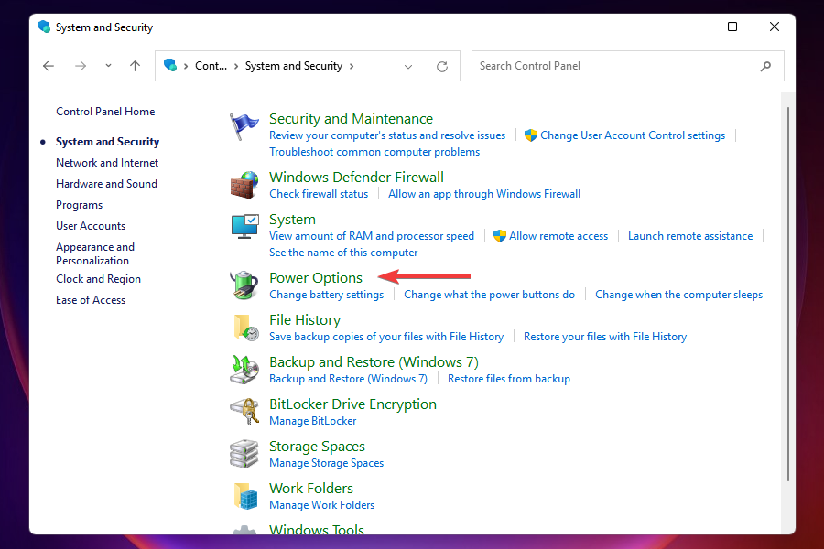This screenshot has height=549, width=824.
Task: Click Manage BitLocker link
Action: tap(313, 421)
